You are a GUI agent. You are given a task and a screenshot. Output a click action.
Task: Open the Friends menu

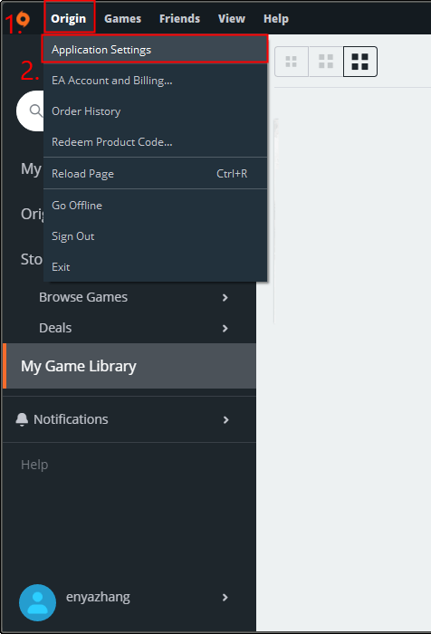[x=179, y=19]
